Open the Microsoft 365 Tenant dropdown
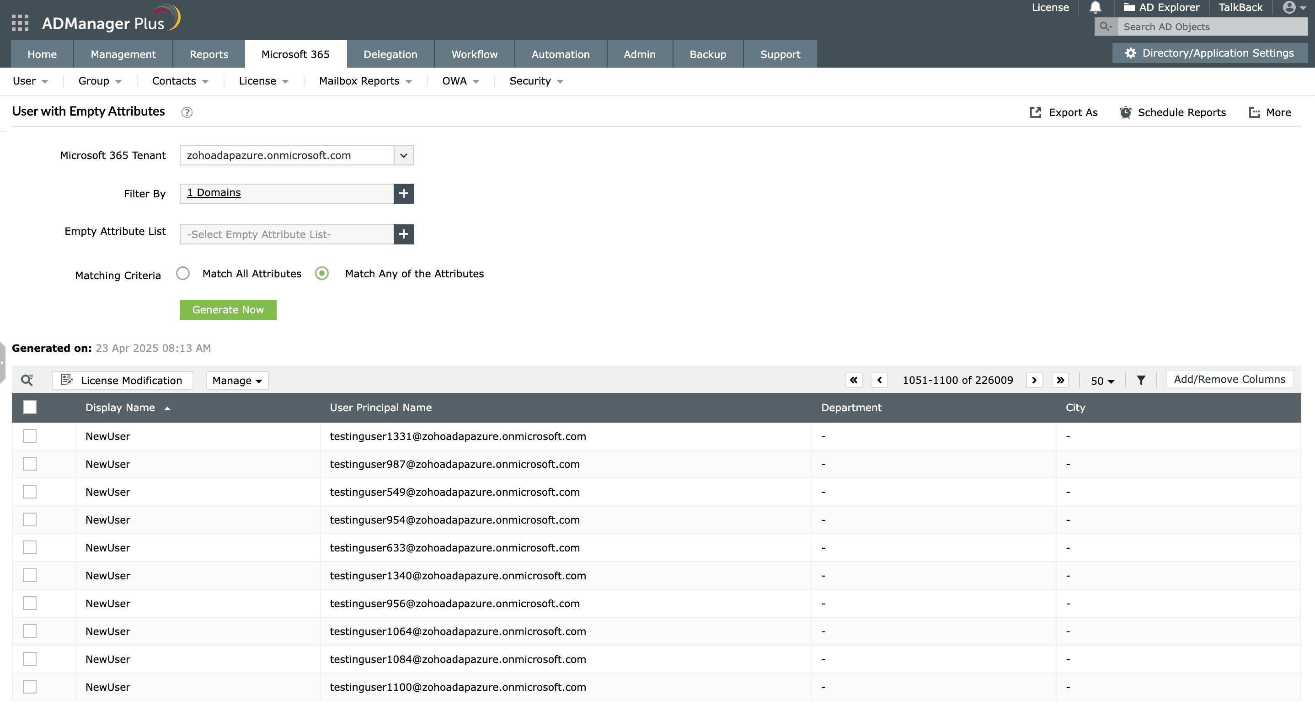Screen dimensions: 1315x710 coord(403,155)
